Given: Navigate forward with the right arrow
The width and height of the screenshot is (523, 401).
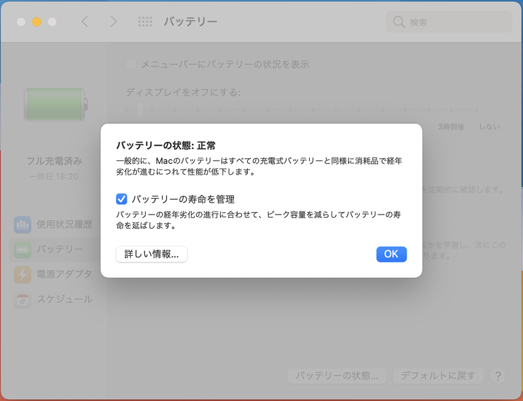Looking at the screenshot, I should (114, 22).
